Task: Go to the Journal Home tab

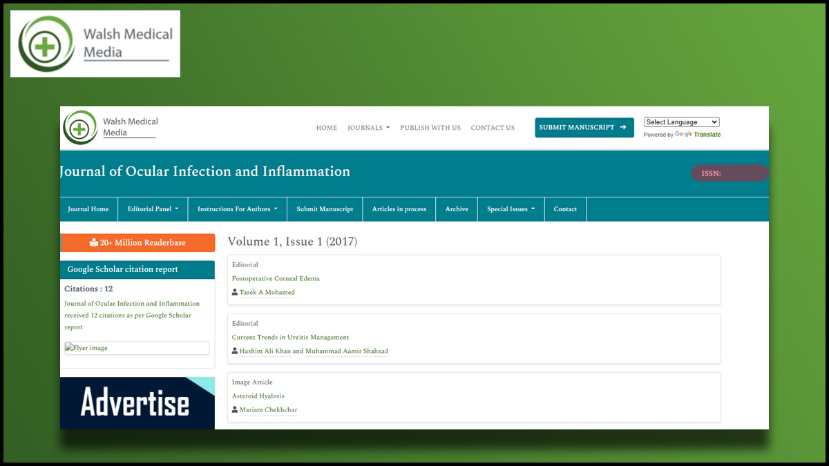Action: pos(88,209)
